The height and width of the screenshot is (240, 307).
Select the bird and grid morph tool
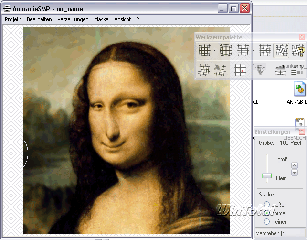[220, 70]
